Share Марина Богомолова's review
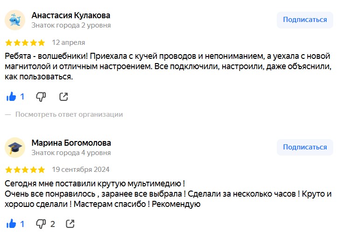Screen dimensions: 344x234 70,224
